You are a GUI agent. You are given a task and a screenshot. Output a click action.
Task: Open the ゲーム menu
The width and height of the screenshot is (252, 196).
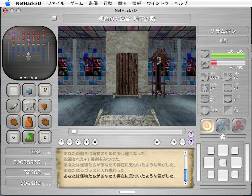tap(77, 3)
